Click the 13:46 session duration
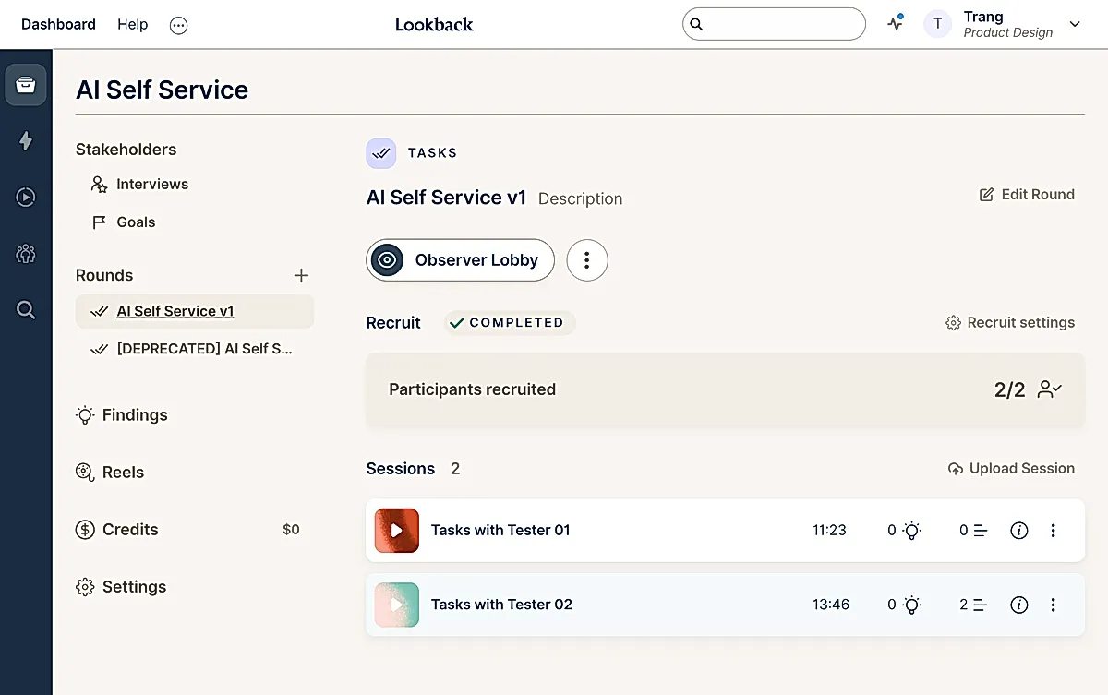This screenshot has height=695, width=1108. (831, 605)
